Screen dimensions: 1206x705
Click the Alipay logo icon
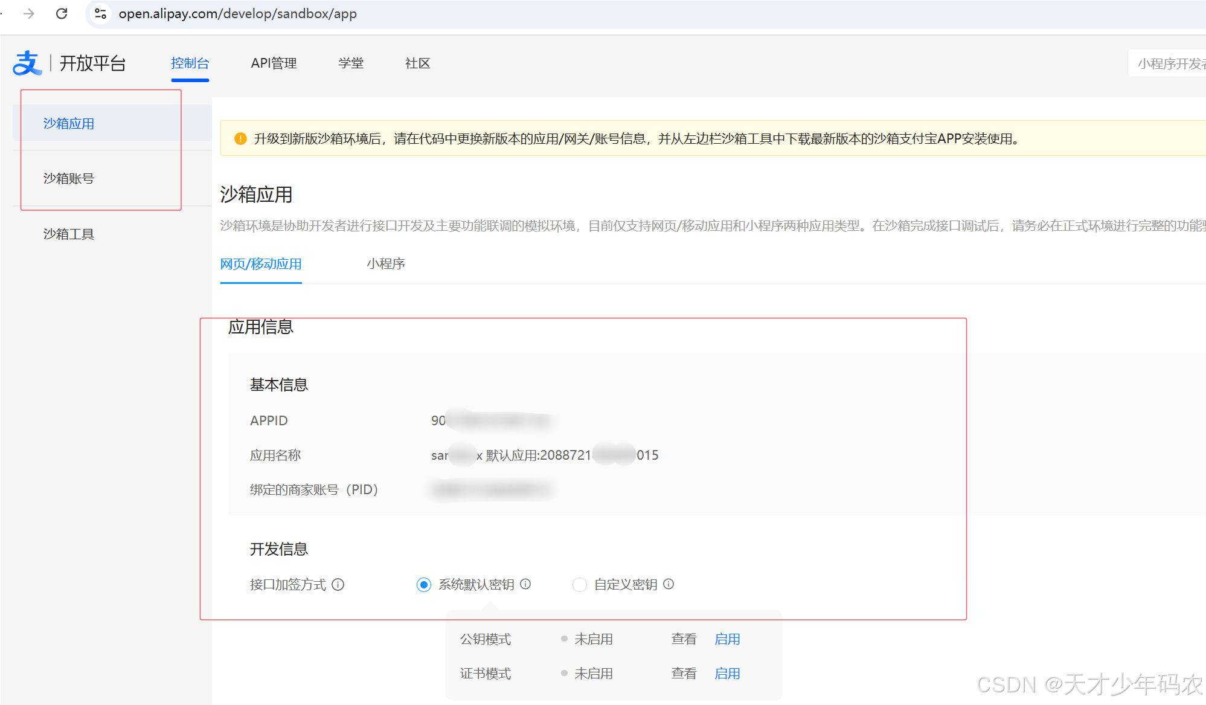[x=27, y=63]
